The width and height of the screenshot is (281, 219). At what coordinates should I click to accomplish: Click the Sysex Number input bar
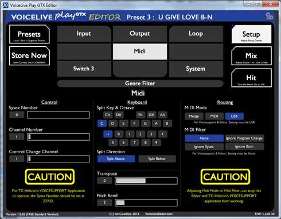coord(58,115)
